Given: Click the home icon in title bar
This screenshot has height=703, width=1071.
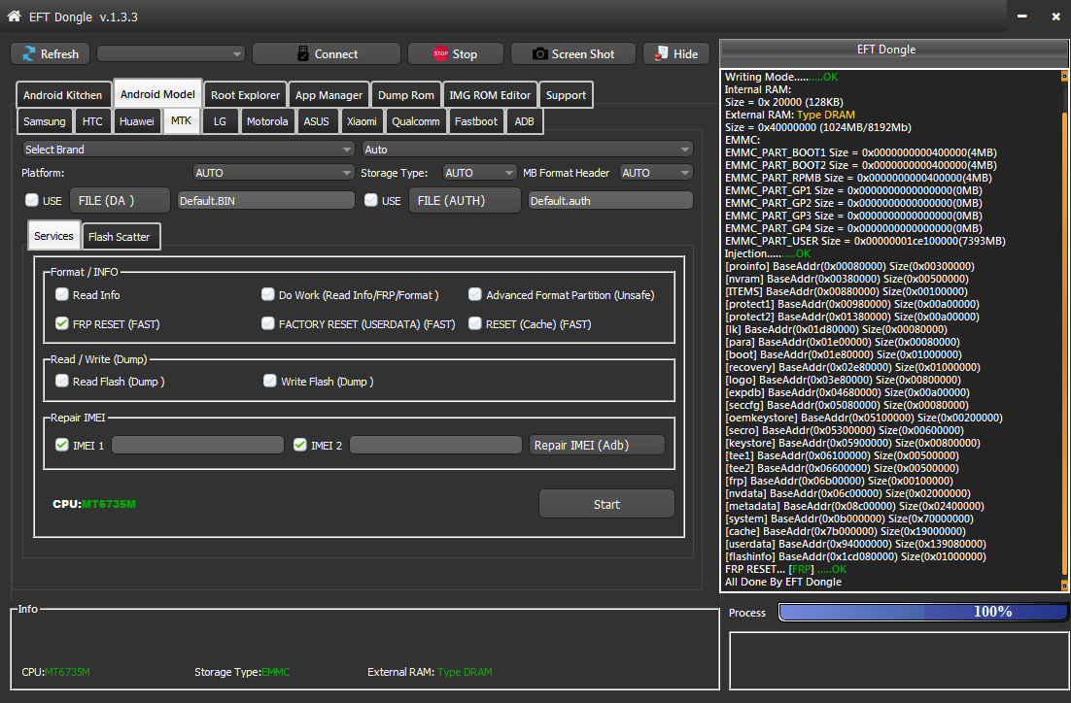Looking at the screenshot, I should point(14,16).
